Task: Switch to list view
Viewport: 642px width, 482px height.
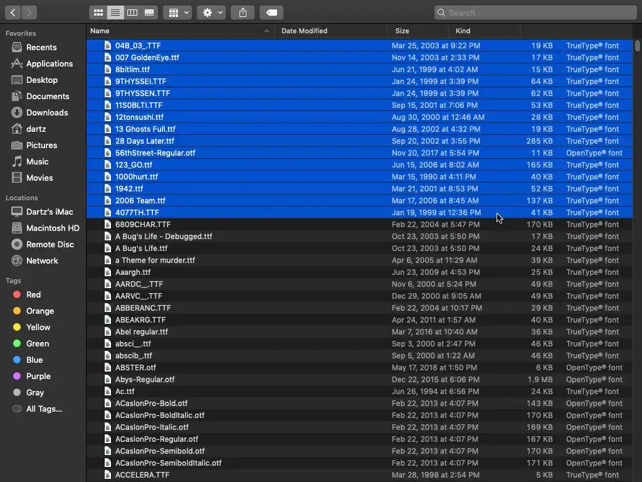Action: tap(115, 13)
